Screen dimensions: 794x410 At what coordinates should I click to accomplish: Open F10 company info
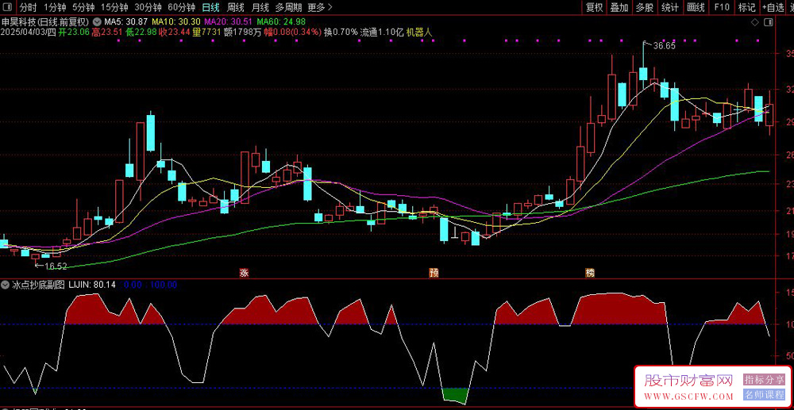pyautogui.click(x=722, y=7)
